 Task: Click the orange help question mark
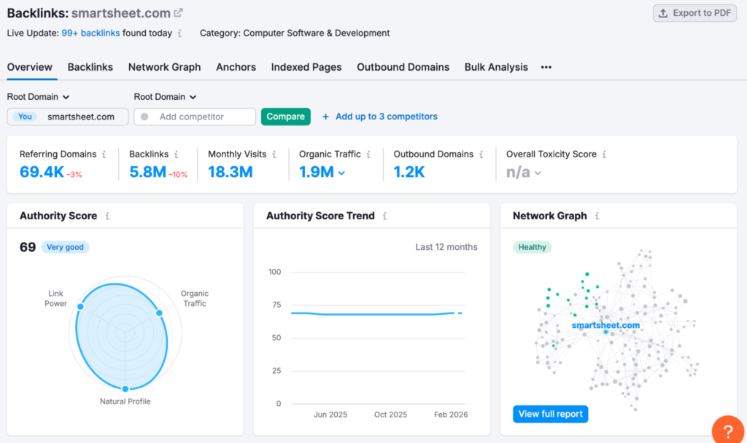(x=727, y=430)
